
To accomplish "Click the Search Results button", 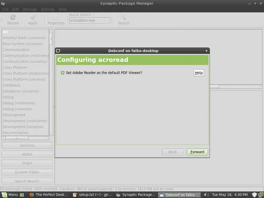I will [27, 181].
